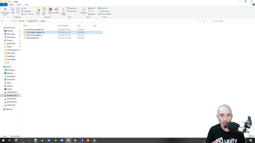Click Select all in the ribbon

(102, 8)
